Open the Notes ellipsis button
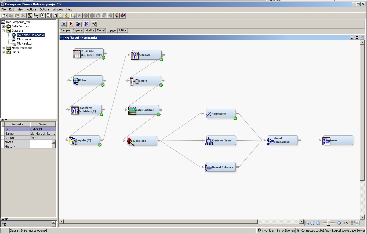This screenshot has height=234, width=367. [x=54, y=142]
